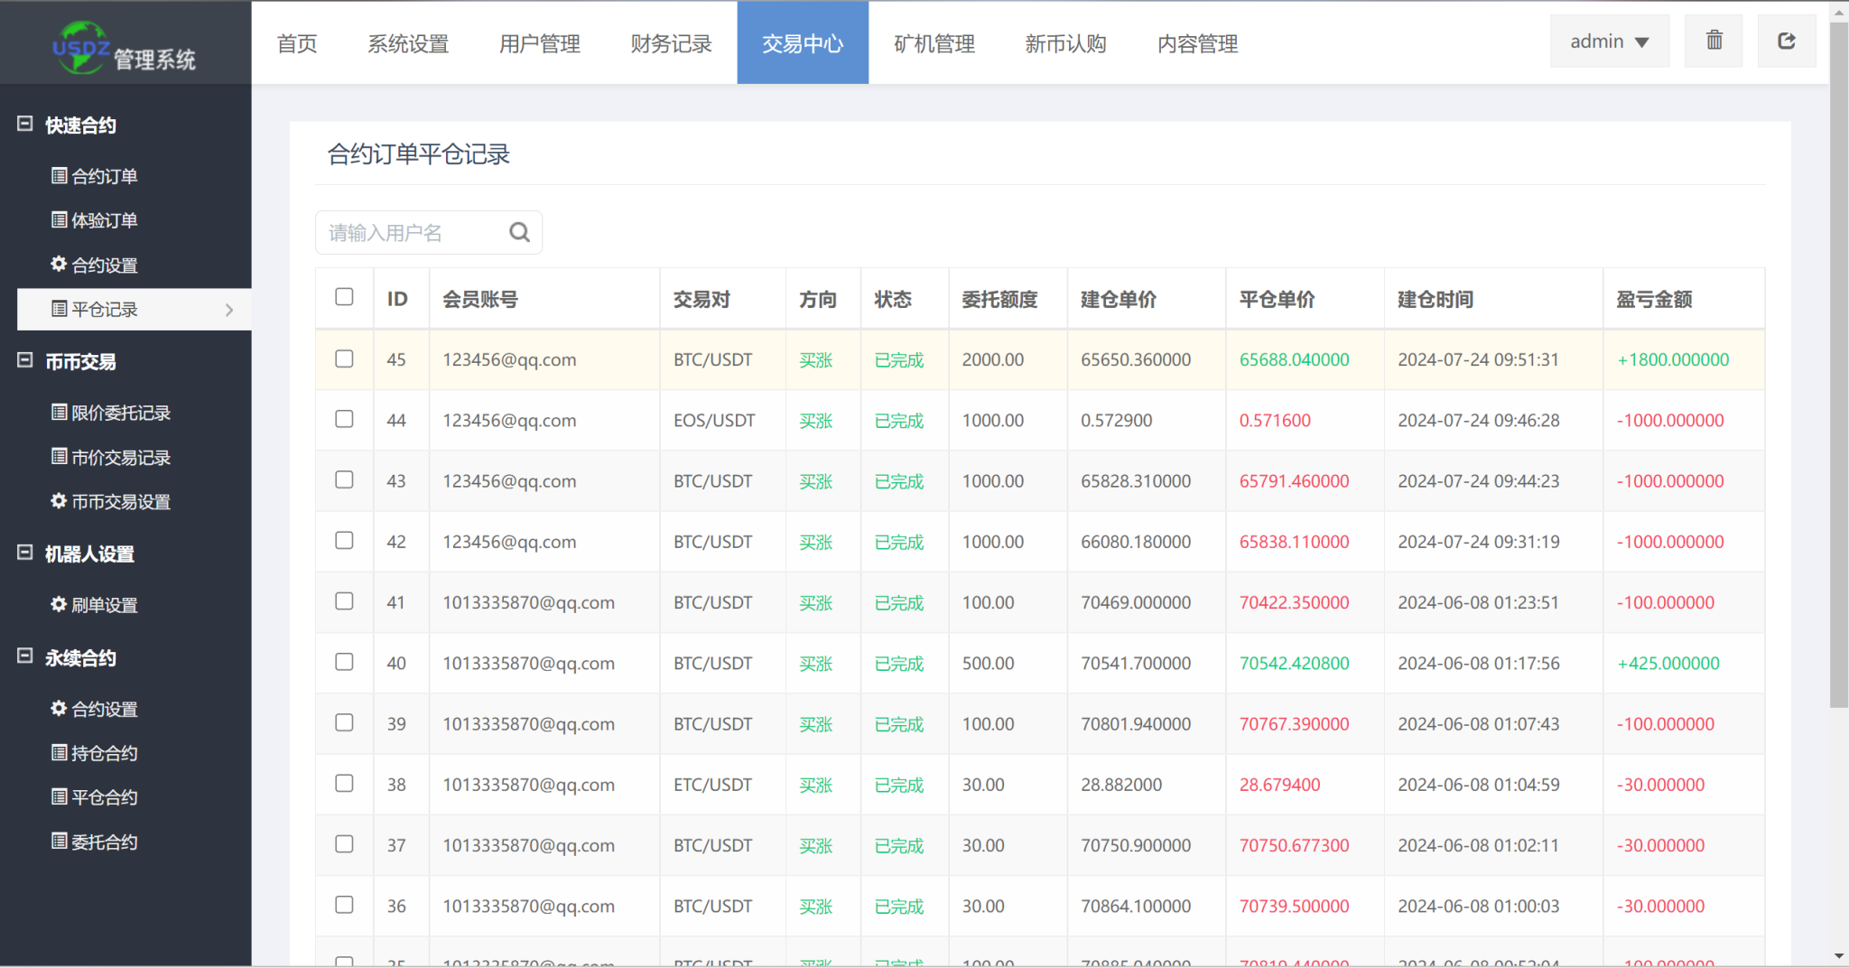Toggle the select-all checkbox in table header
This screenshot has width=1849, height=968.
point(344,297)
